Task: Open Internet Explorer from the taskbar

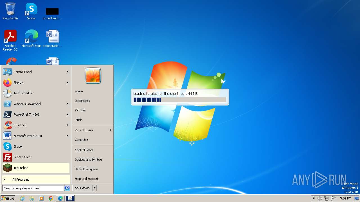Action: tap(22, 198)
